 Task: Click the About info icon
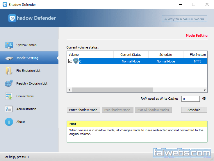[x=9, y=122]
